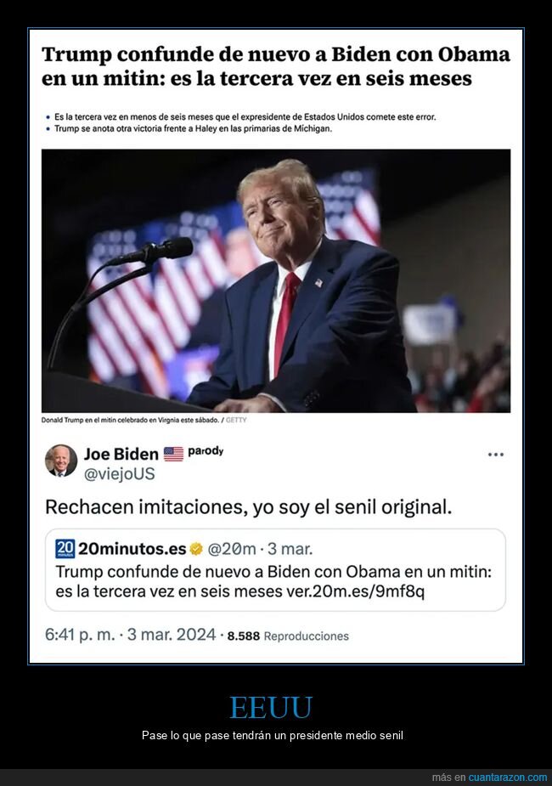The width and height of the screenshot is (552, 786).
Task: Click Joe Biden's profile avatar
Action: coord(61,460)
